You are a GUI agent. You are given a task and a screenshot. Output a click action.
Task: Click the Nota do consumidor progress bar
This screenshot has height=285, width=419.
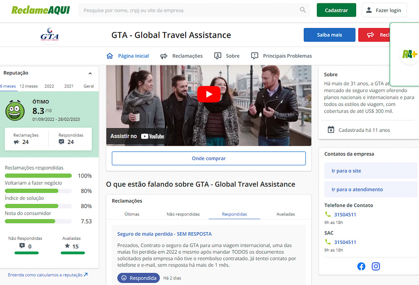click(38, 221)
